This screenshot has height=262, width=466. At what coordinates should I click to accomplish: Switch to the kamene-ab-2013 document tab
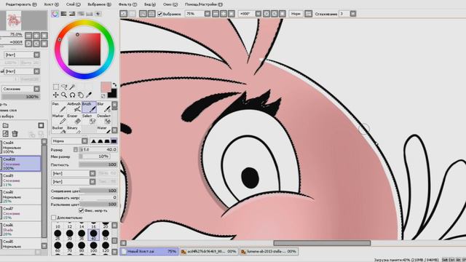pos(269,252)
